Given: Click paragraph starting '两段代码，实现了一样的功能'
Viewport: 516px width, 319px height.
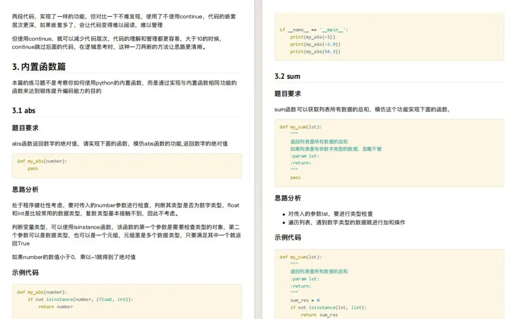Looking at the screenshot, I should pyautogui.click(x=124, y=21).
